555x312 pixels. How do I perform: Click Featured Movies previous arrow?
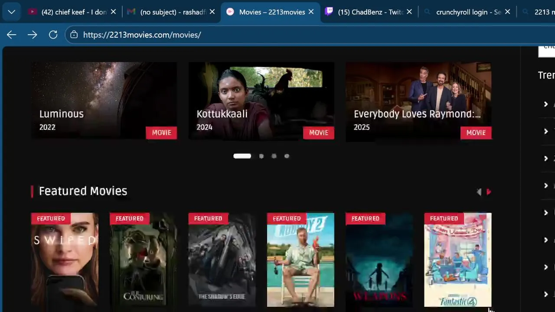(x=479, y=192)
